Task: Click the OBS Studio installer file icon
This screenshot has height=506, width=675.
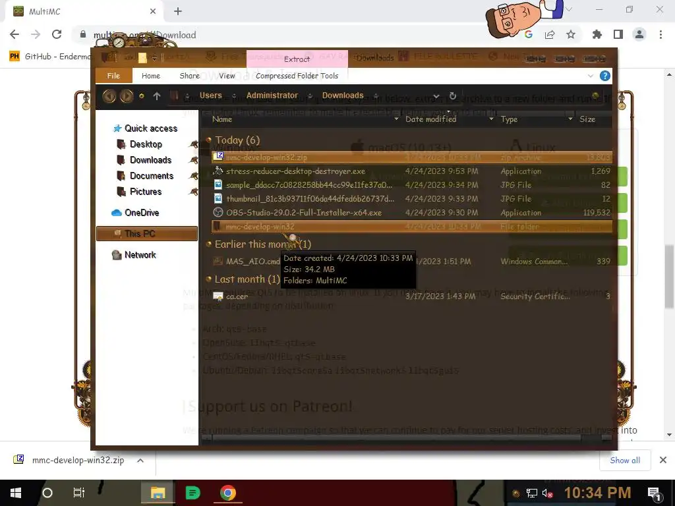Action: (218, 212)
